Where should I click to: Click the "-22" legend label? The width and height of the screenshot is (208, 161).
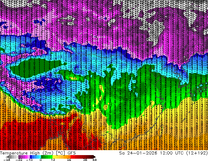[x=19, y=160]
